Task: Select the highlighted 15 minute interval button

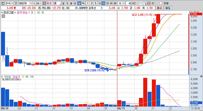Action: [x=103, y=3]
